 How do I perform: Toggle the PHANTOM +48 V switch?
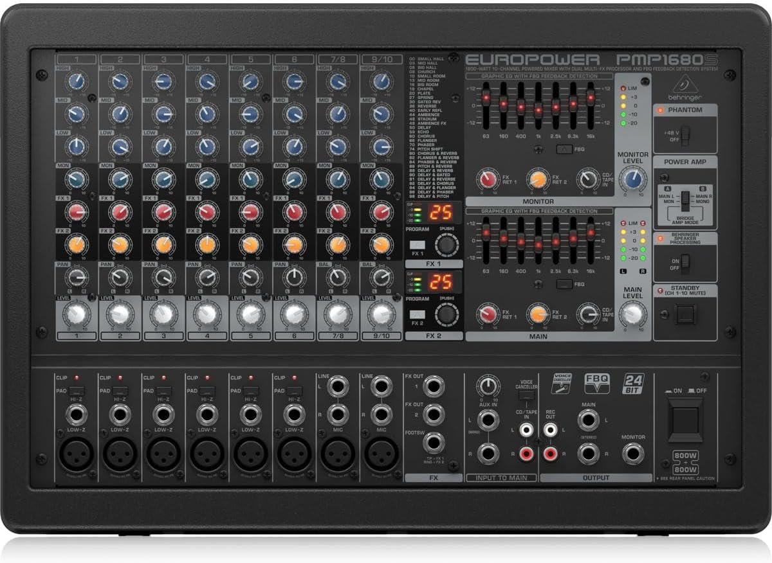point(686,136)
